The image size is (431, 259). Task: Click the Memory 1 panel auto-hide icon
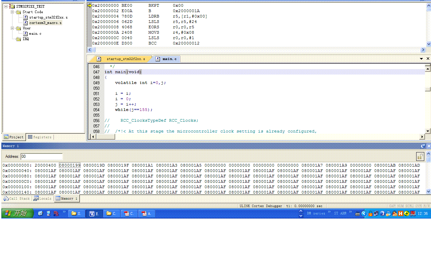[423, 146]
